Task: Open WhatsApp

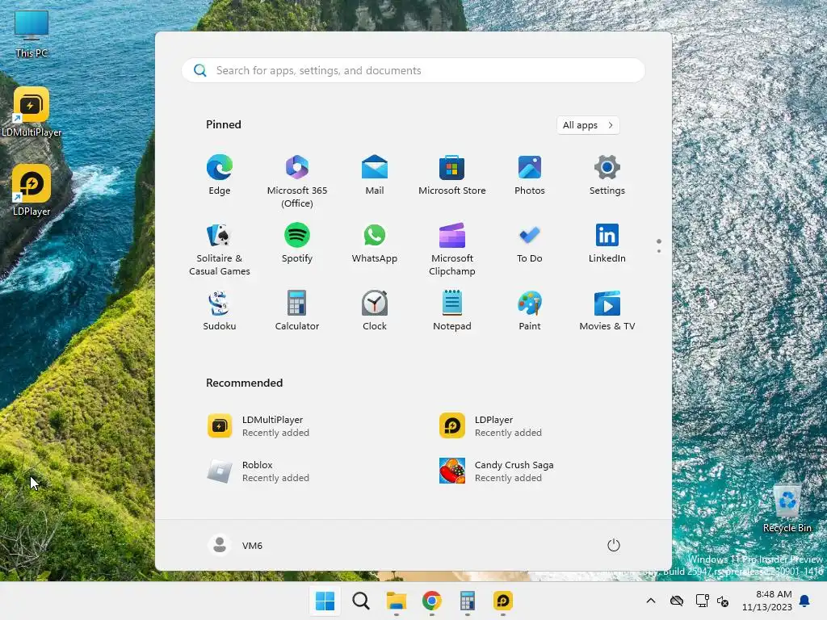Action: click(375, 244)
